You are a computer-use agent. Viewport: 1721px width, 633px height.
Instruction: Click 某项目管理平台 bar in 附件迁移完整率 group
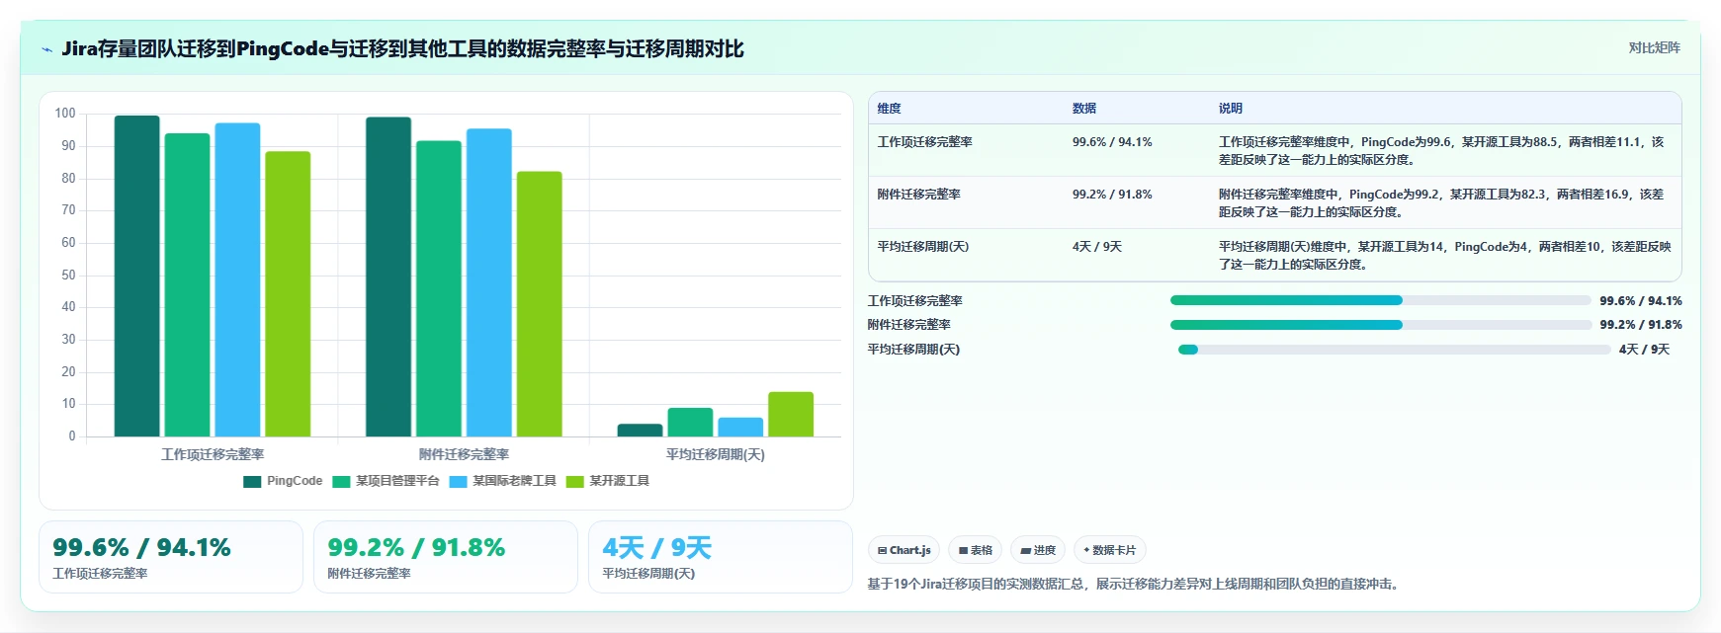pyautogui.click(x=439, y=288)
